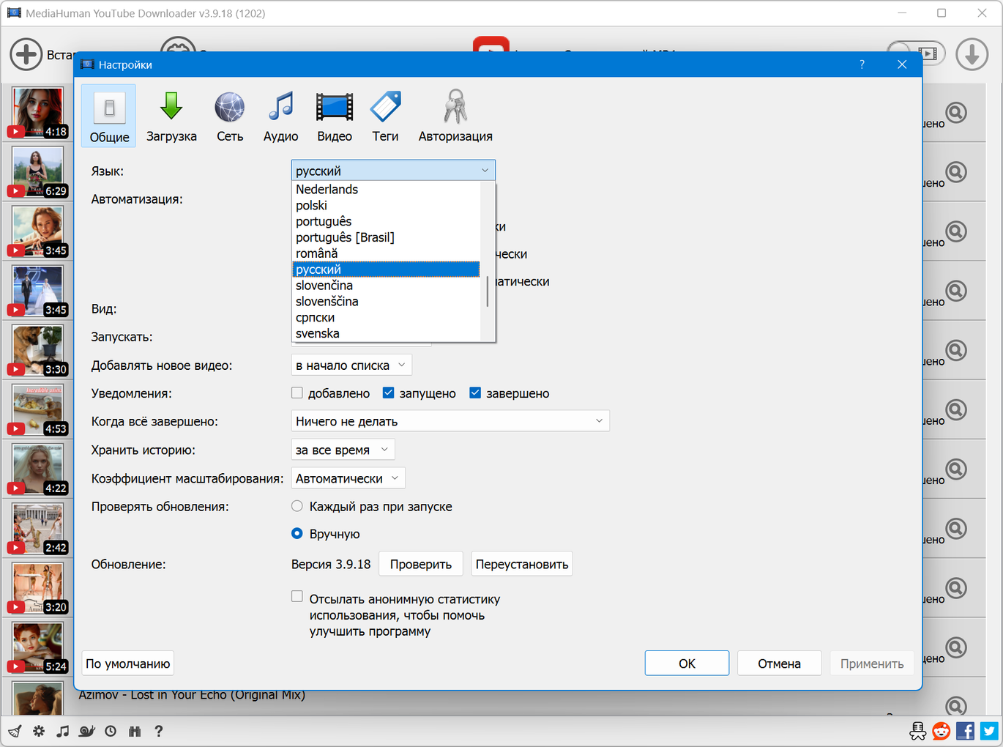Open the Загрузка settings section
Viewport: 1003px width, 747px height.
click(x=171, y=117)
